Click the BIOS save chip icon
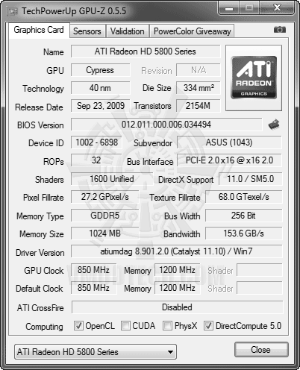300x370 pixels. pyautogui.click(x=274, y=125)
